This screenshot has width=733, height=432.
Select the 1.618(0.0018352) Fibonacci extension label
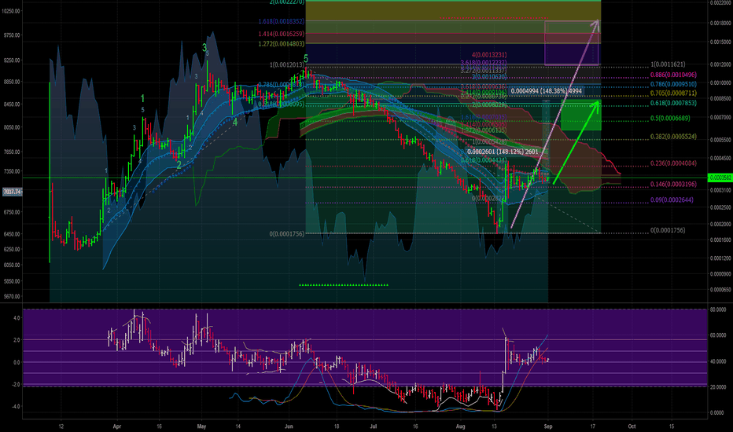click(x=281, y=21)
